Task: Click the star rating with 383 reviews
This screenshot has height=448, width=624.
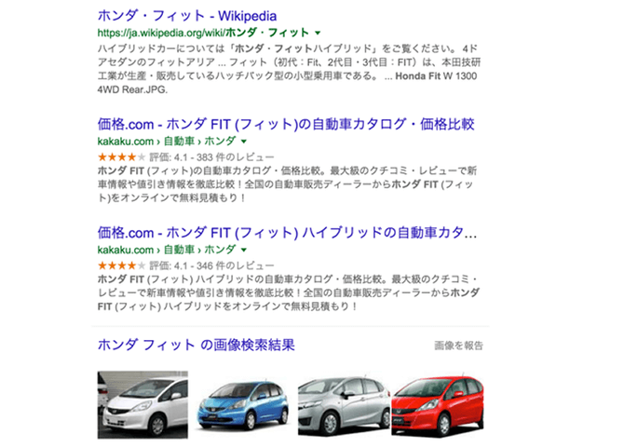Action: [121, 157]
